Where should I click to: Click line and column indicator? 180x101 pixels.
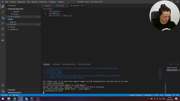(x=136, y=95)
